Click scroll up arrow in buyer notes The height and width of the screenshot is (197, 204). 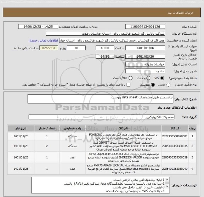[x=167, y=180]
